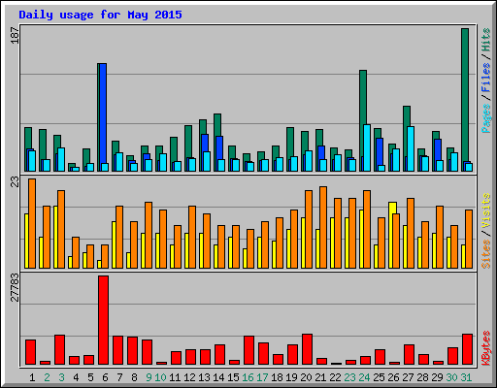This screenshot has width=497, height=388.
Task: Select the cyan Pages bar for day 24
Action: [x=367, y=147]
